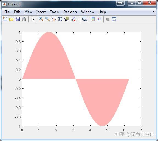Create a new figure with toolbar icon
Image resolution: width=158 pixels, height=141 pixels.
click(x=5, y=19)
